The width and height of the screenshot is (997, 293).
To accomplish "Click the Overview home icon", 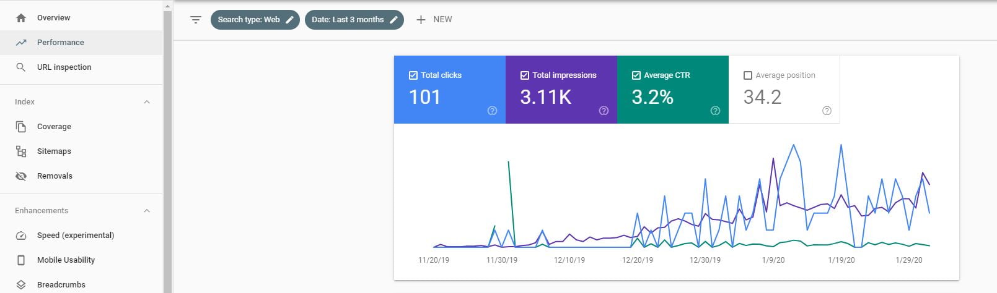I will click(x=21, y=18).
